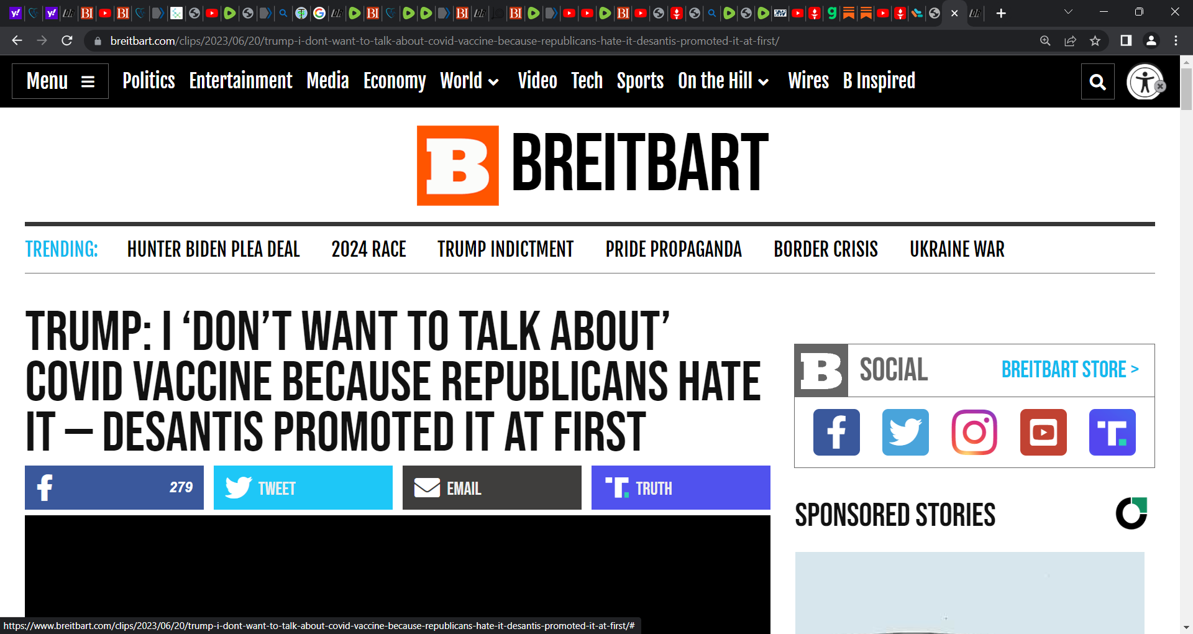The width and height of the screenshot is (1193, 634).
Task: Click the scrollbar down arrow
Action: tap(1186, 628)
